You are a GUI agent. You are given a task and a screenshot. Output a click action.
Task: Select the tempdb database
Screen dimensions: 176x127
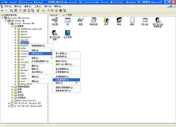coord(24,78)
